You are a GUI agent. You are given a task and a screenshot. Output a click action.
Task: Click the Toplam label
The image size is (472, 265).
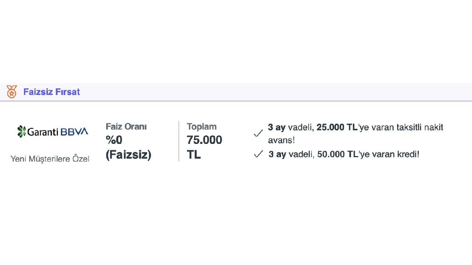click(x=202, y=127)
